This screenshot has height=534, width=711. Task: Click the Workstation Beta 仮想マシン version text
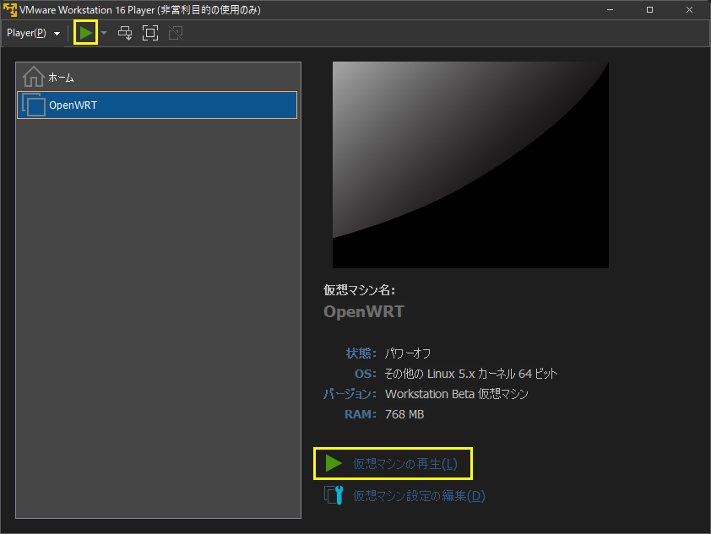[457, 394]
